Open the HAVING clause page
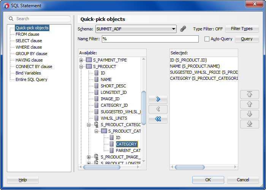The image size is (266, 190). [29, 60]
